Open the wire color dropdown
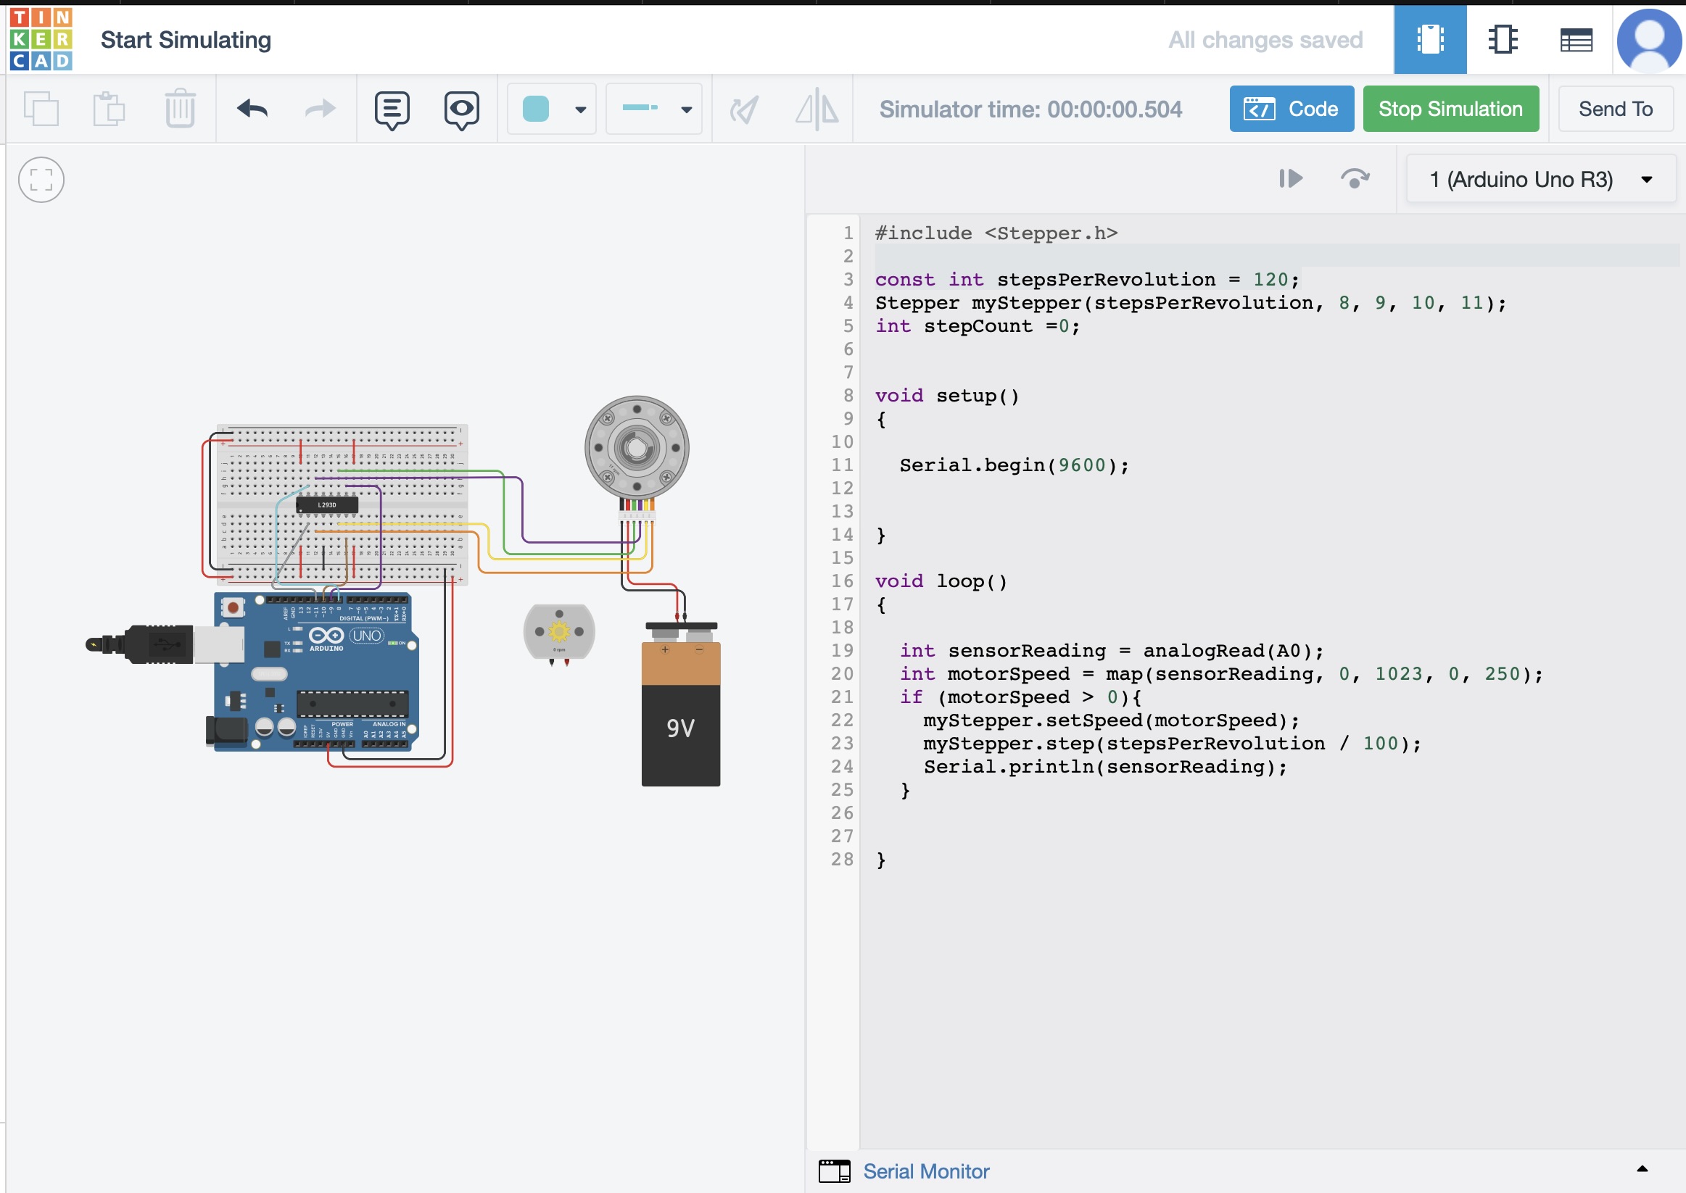The image size is (1686, 1193). pyautogui.click(x=580, y=109)
